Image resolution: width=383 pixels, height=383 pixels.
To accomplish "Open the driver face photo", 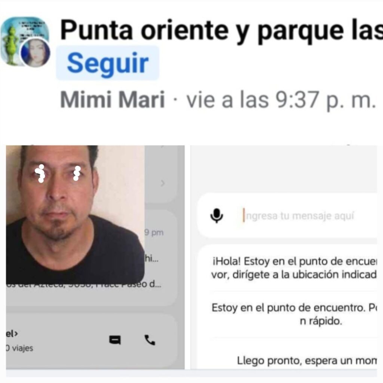I will (75, 214).
